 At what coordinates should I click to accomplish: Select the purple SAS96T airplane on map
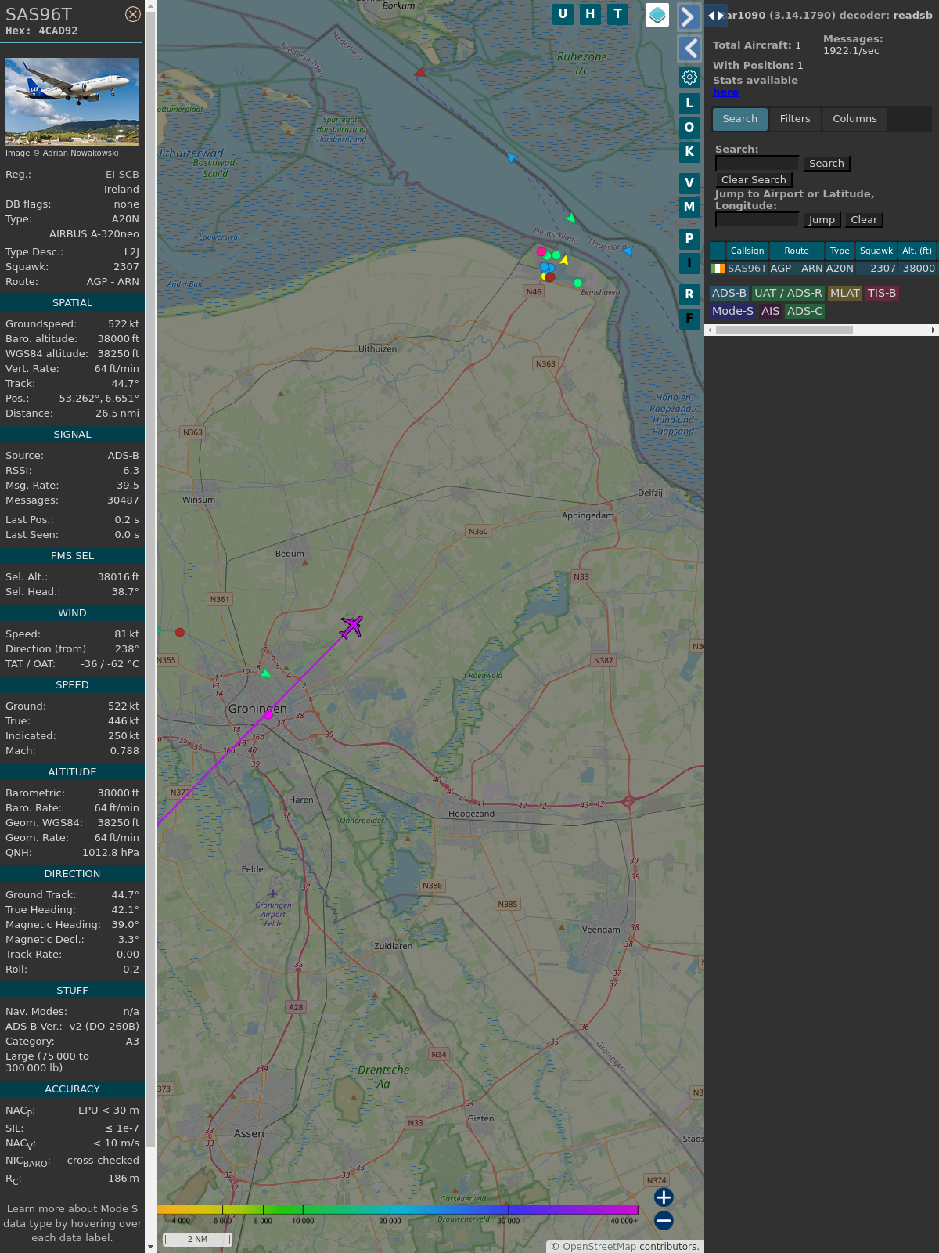click(351, 626)
